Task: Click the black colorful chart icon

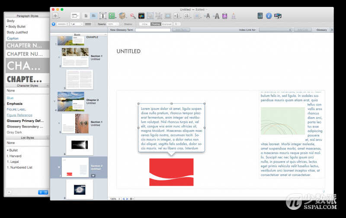Action: pos(141,16)
